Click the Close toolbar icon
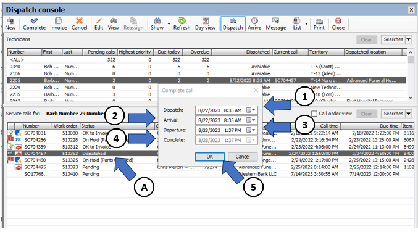Screen dimensions: 418x232 338,21
